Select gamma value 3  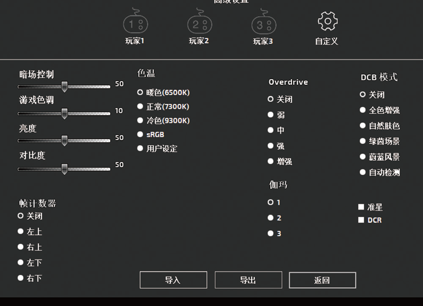click(270, 233)
